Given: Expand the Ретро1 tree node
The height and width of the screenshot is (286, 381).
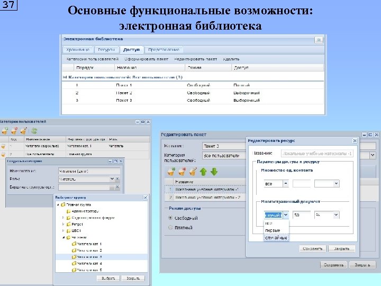Looking at the screenshot, I should point(63,224).
